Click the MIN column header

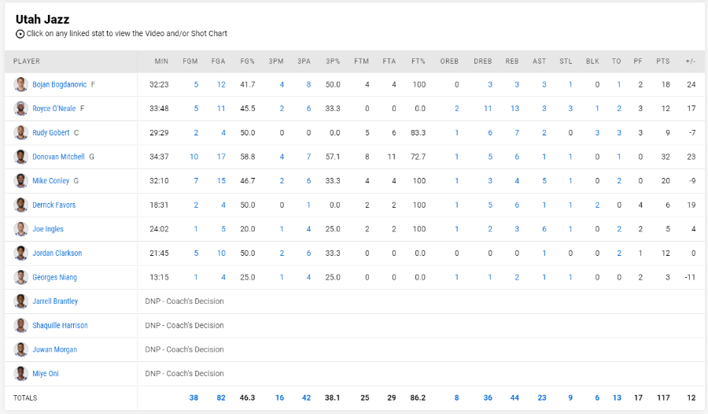click(x=161, y=61)
